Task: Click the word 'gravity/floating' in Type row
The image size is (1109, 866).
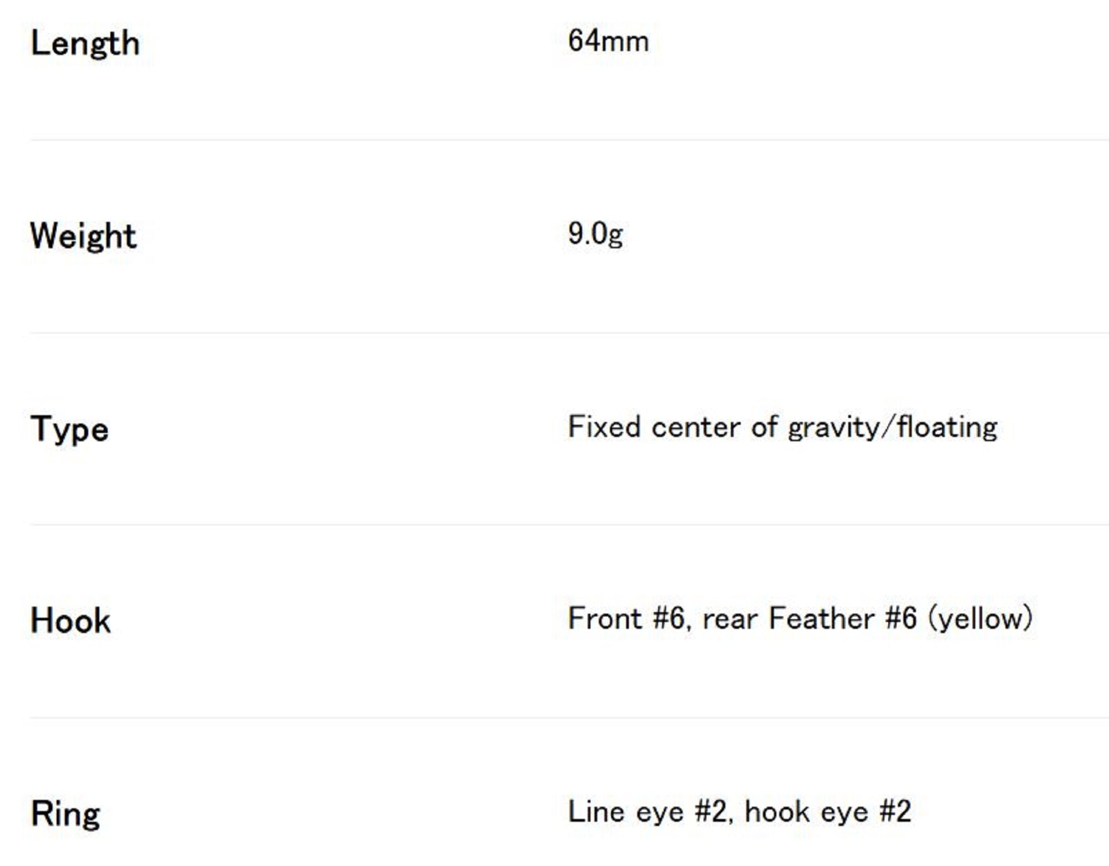Action: tap(892, 428)
